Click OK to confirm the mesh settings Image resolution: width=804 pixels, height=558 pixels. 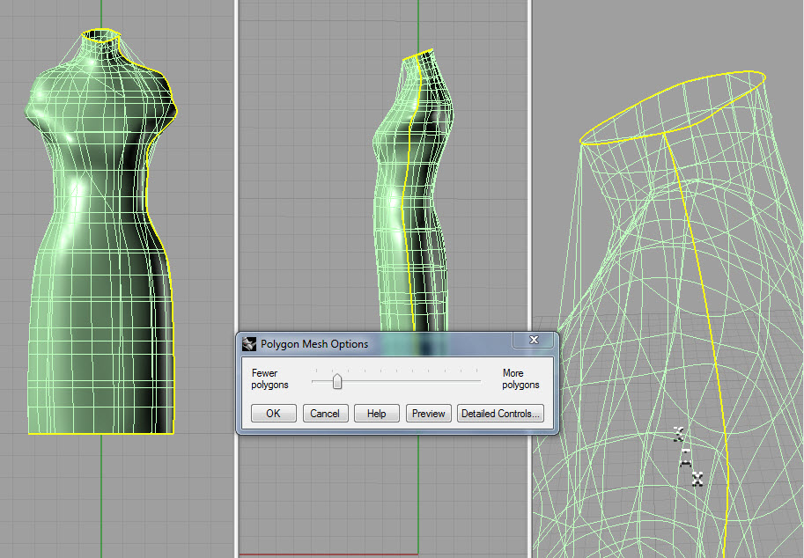coord(273,413)
